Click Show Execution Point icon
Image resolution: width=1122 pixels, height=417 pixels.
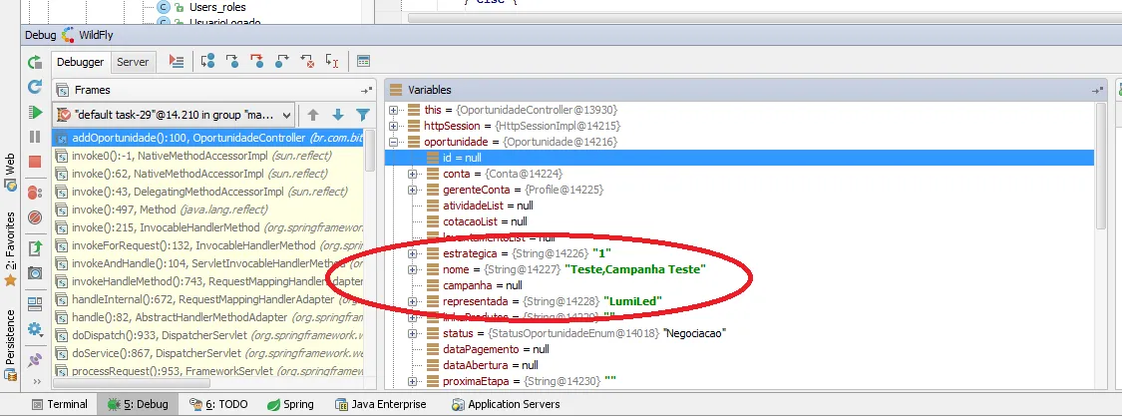[176, 62]
